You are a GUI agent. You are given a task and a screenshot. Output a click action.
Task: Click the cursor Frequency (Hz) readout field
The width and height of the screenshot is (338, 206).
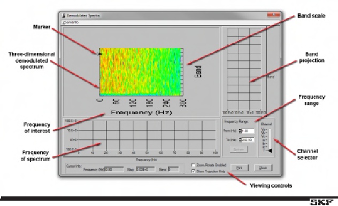[x=114, y=170]
